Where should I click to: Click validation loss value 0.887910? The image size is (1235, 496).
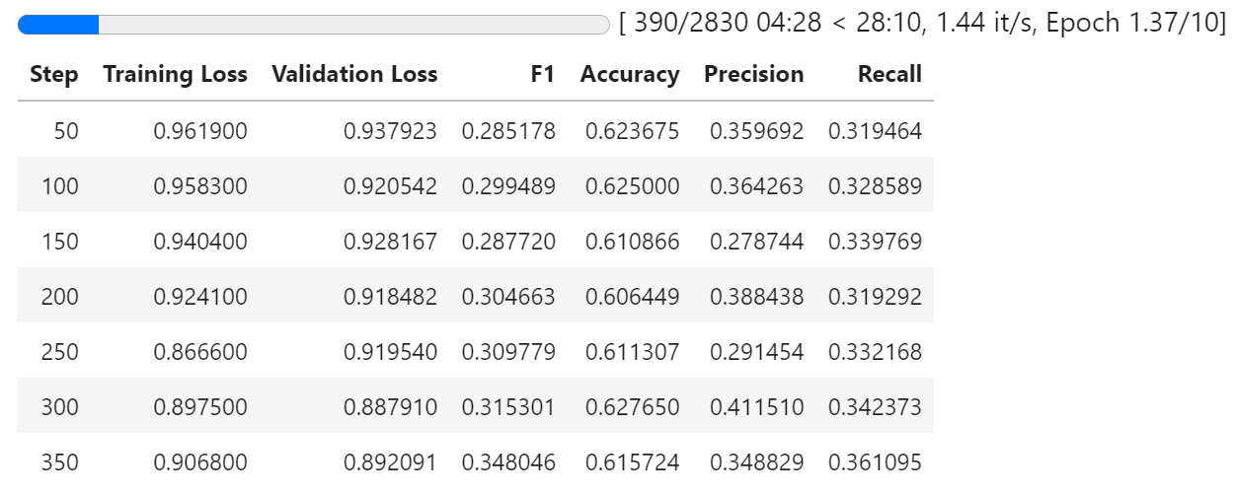click(x=390, y=407)
